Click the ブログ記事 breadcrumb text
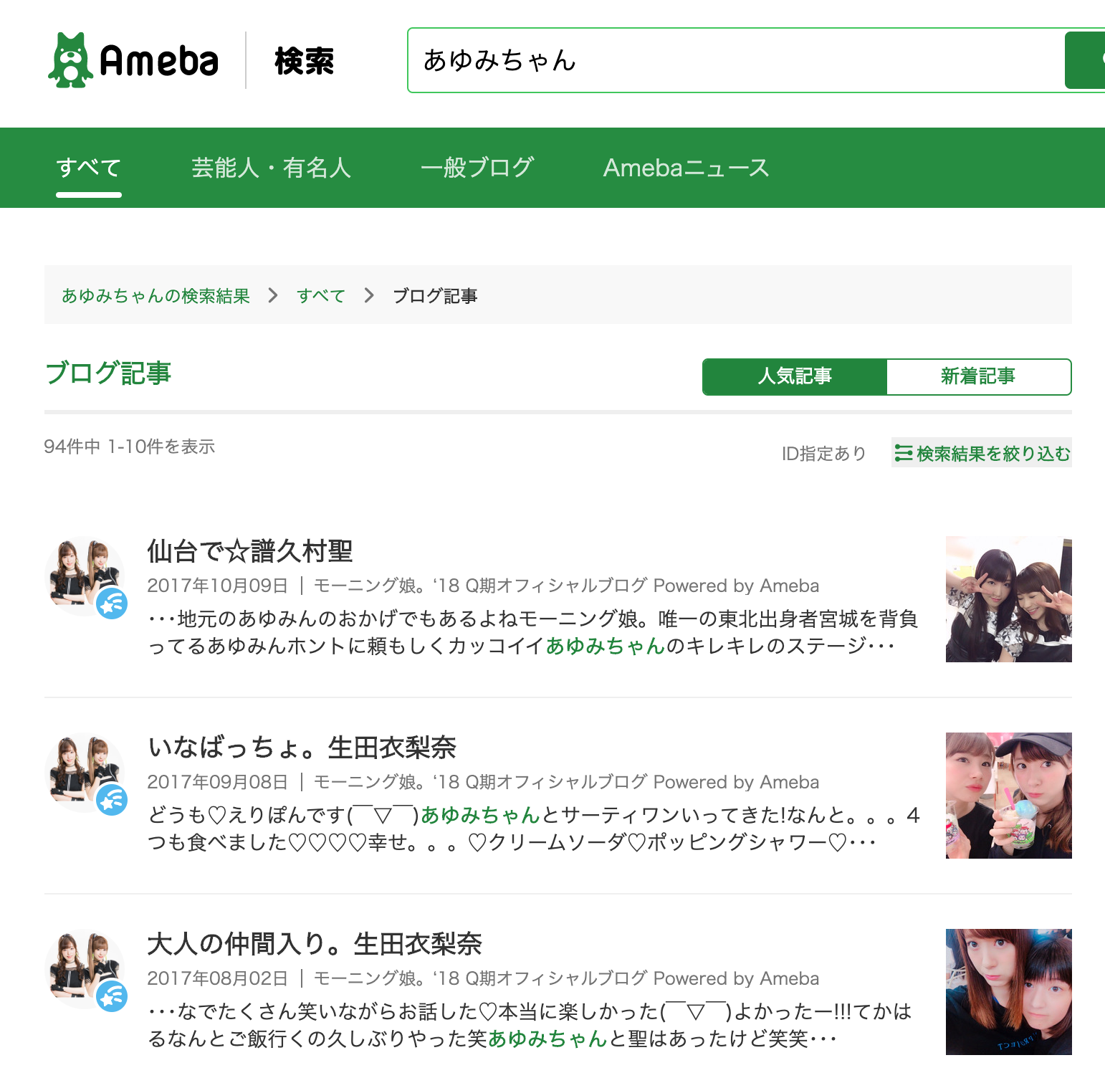 [x=435, y=295]
